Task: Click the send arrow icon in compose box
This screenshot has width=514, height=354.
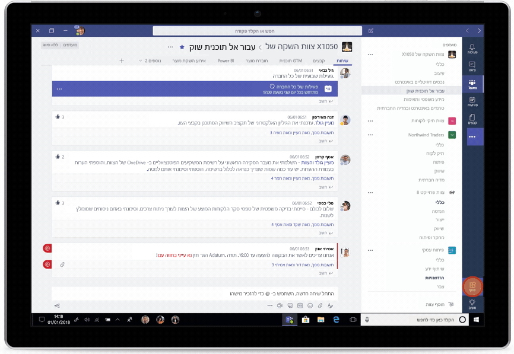Action: tap(57, 305)
